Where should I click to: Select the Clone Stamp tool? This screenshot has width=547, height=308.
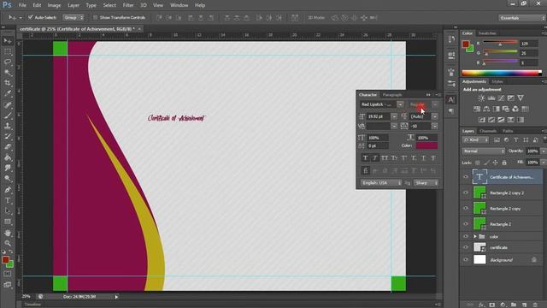8,126
